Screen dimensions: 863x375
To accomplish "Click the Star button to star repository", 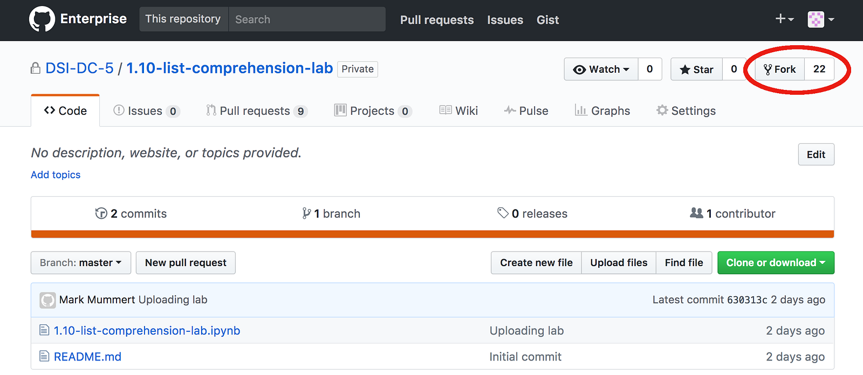I will tap(696, 70).
